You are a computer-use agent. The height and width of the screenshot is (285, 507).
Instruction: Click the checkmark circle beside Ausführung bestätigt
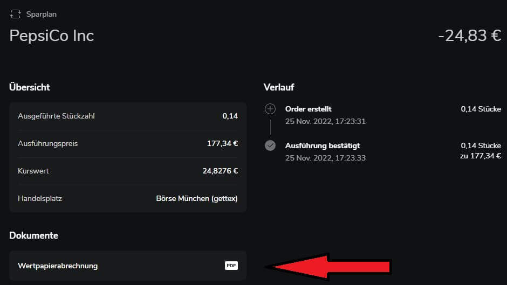pyautogui.click(x=270, y=145)
